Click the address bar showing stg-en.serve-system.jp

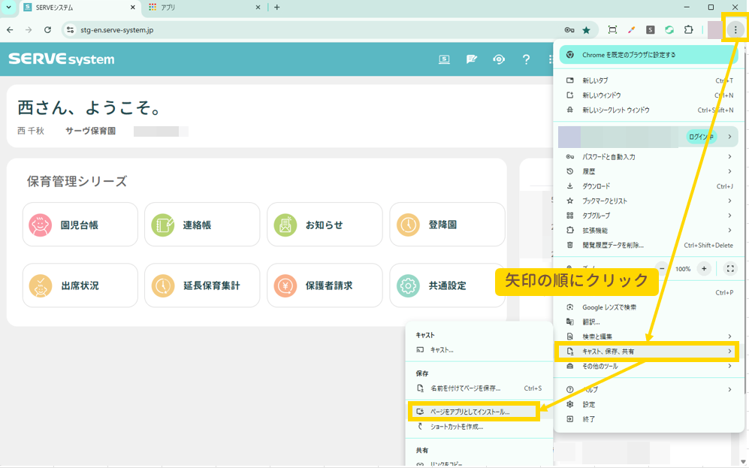click(x=301, y=30)
